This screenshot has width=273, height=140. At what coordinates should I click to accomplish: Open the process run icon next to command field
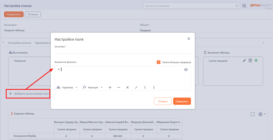pos(244,6)
